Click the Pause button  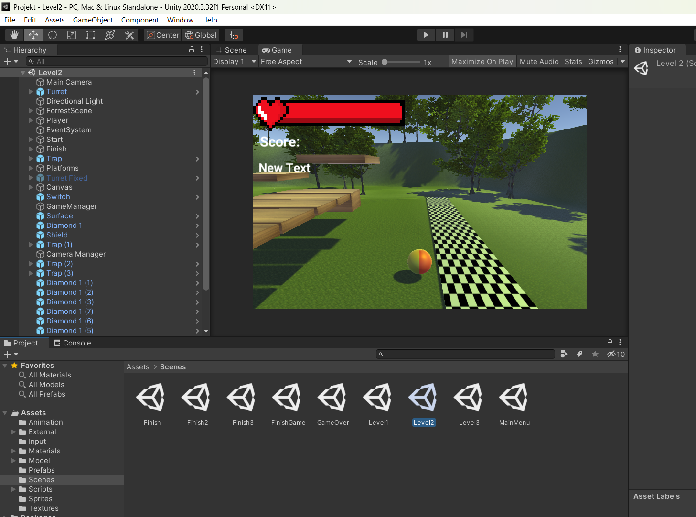[x=445, y=35]
